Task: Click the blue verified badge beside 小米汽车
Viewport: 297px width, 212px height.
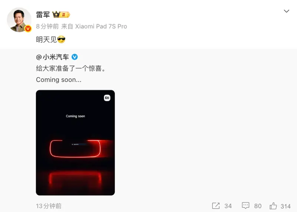Action: pos(75,57)
